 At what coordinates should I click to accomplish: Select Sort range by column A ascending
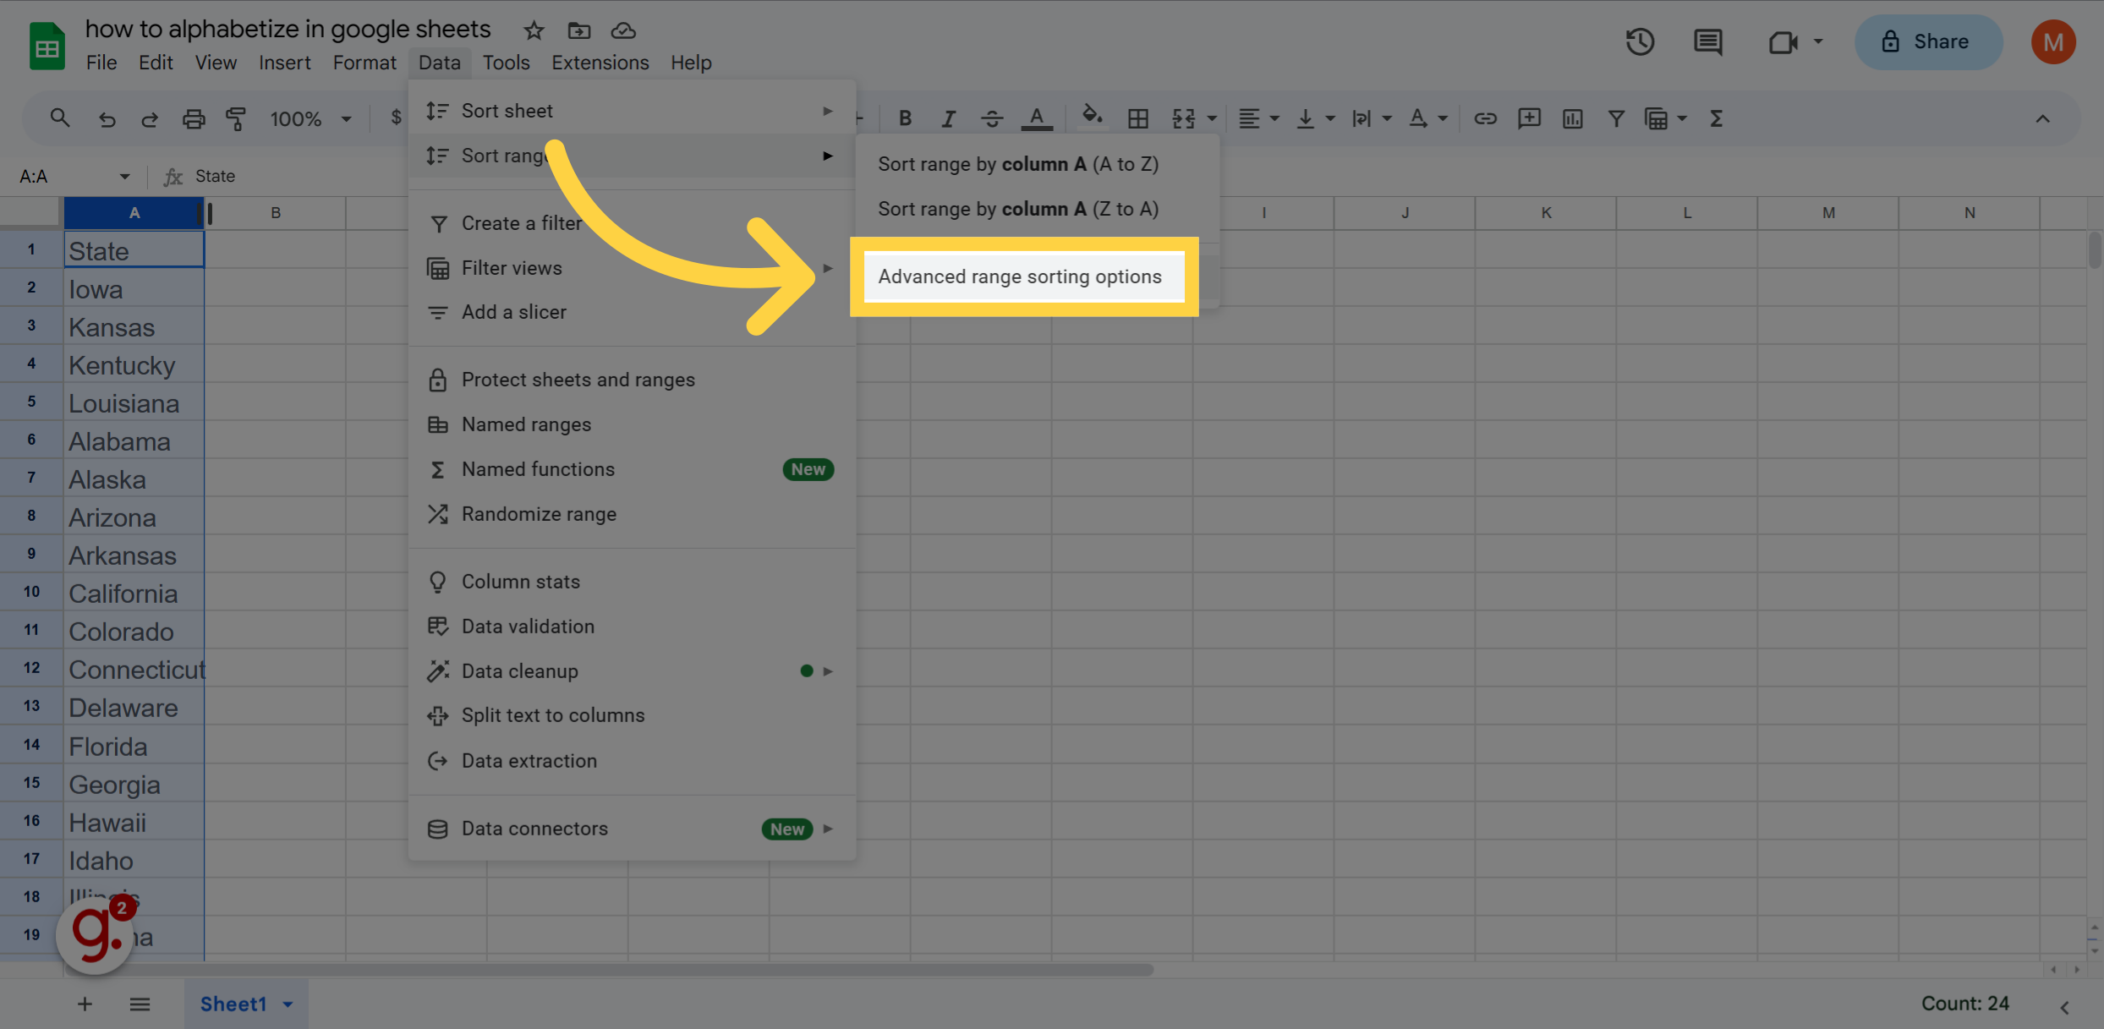pyautogui.click(x=1018, y=164)
